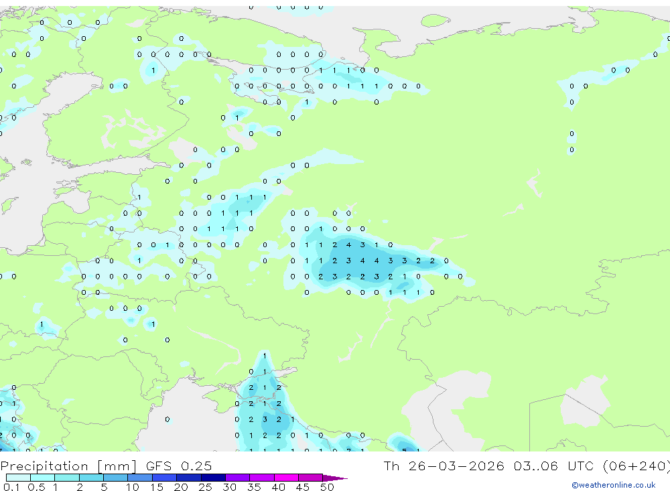Select the '30' legend scale label
670x491 pixels.
230,487
